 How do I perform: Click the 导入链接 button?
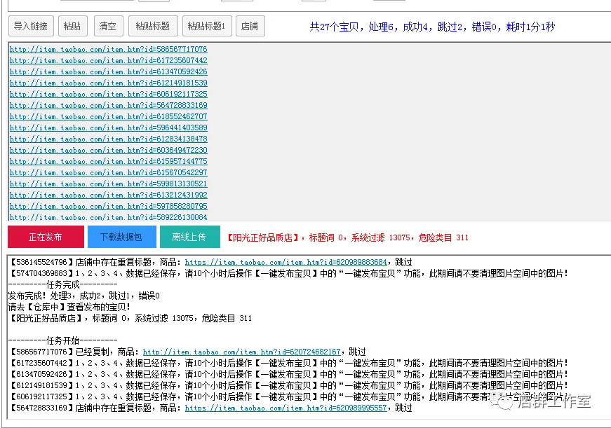[x=31, y=26]
